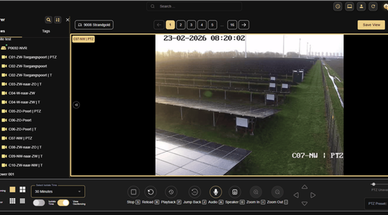Click the Save View button
Screen dimensions: 388x215
point(371,25)
